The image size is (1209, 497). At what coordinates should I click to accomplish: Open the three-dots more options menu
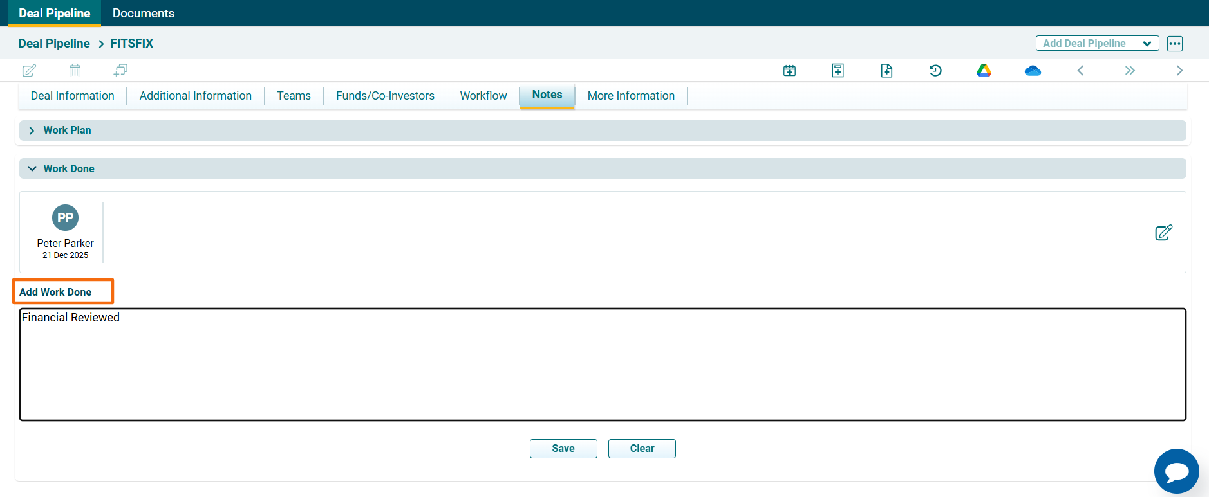[x=1174, y=44]
